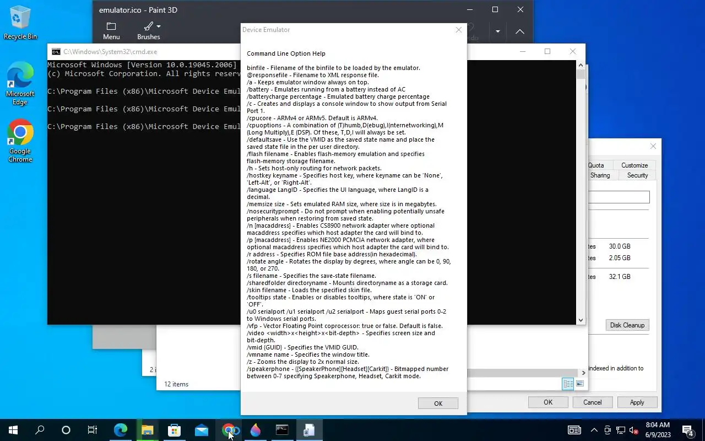The image size is (705, 441).
Task: Click the 'Command Line Option Help' heading
Action: point(286,53)
